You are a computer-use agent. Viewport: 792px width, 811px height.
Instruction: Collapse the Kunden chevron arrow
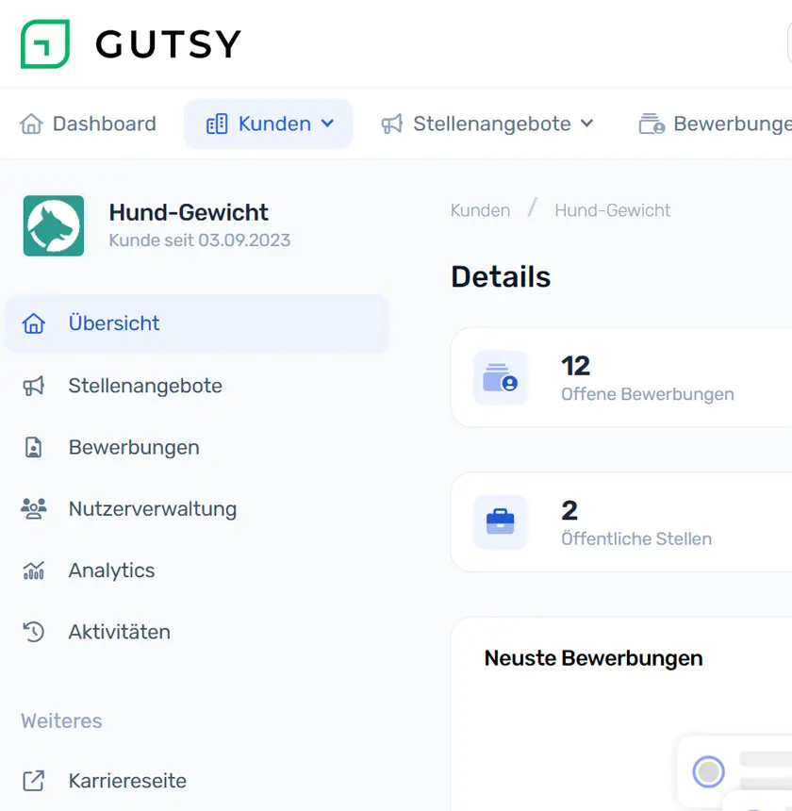[x=328, y=123]
